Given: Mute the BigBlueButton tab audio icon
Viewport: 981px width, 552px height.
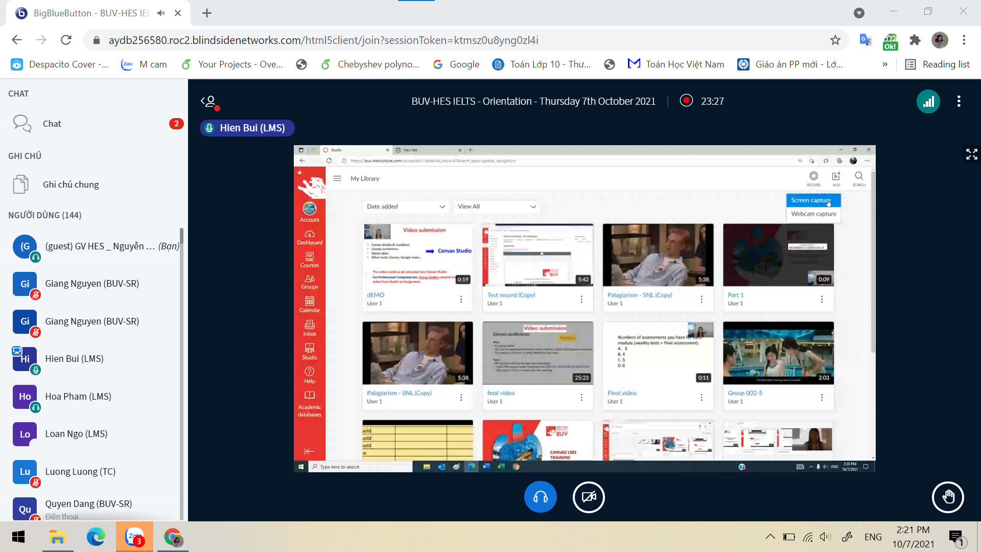Looking at the screenshot, I should point(161,13).
